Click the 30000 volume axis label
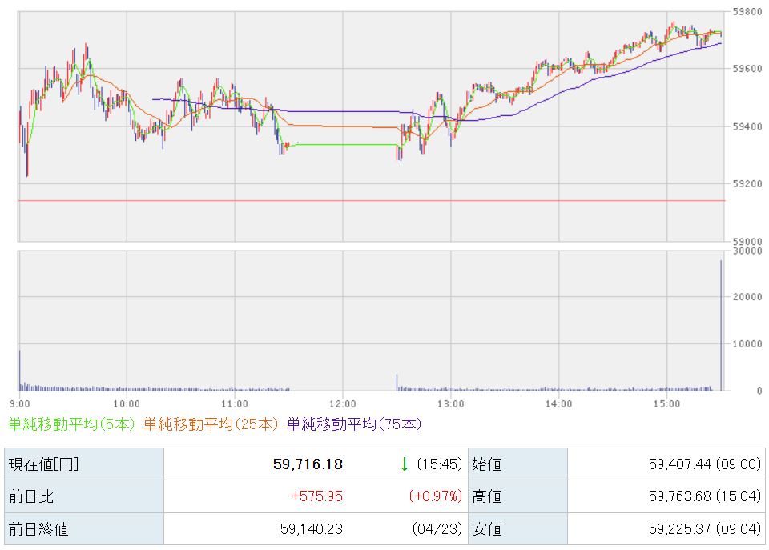This screenshot has width=769, height=550. tap(746, 251)
